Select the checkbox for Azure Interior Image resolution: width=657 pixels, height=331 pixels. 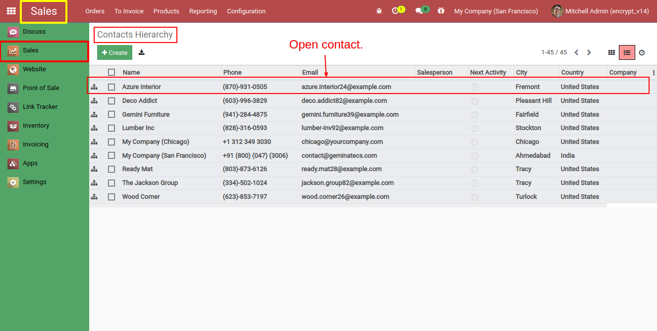pyautogui.click(x=111, y=87)
